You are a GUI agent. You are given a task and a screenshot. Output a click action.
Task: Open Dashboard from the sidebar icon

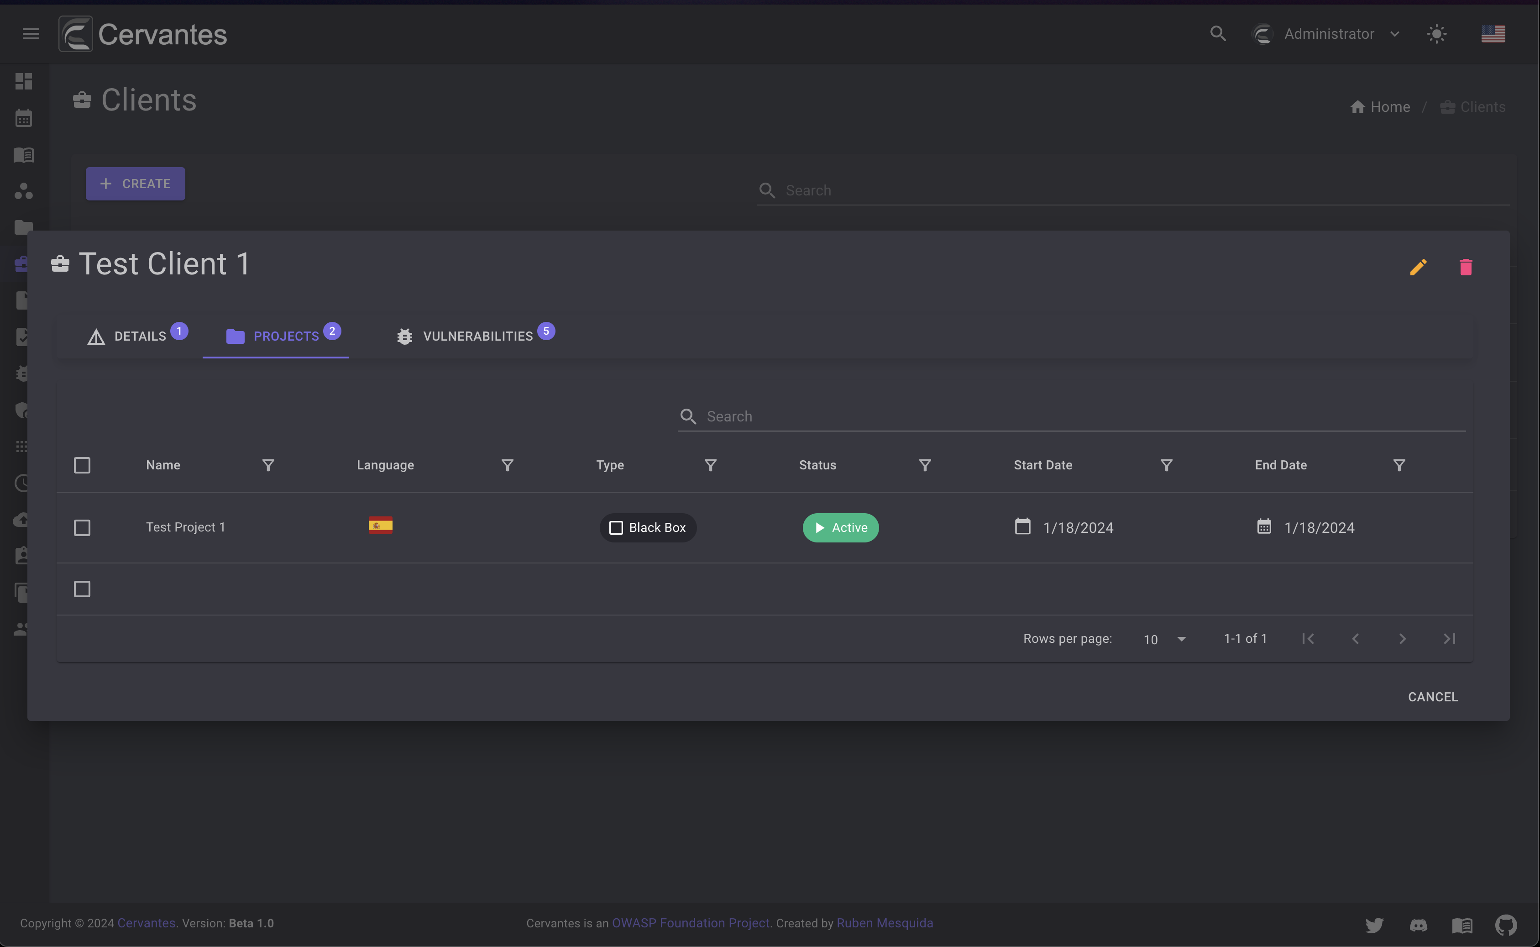24,81
